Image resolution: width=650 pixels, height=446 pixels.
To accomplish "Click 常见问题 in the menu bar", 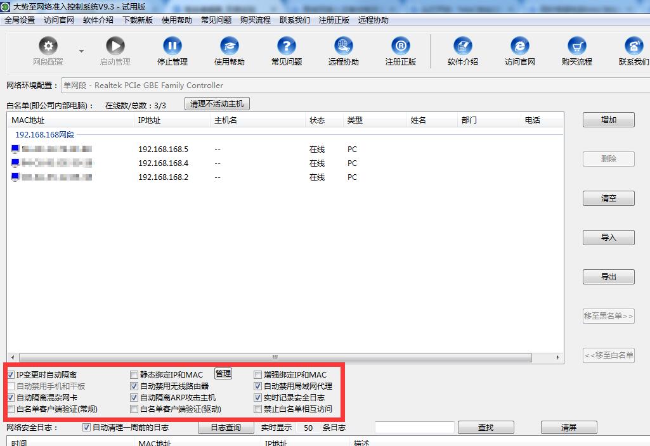I will point(216,20).
